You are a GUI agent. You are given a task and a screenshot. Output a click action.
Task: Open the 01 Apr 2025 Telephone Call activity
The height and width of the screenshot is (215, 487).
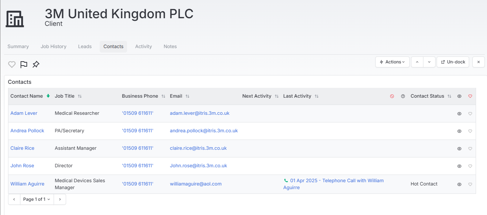(334, 184)
